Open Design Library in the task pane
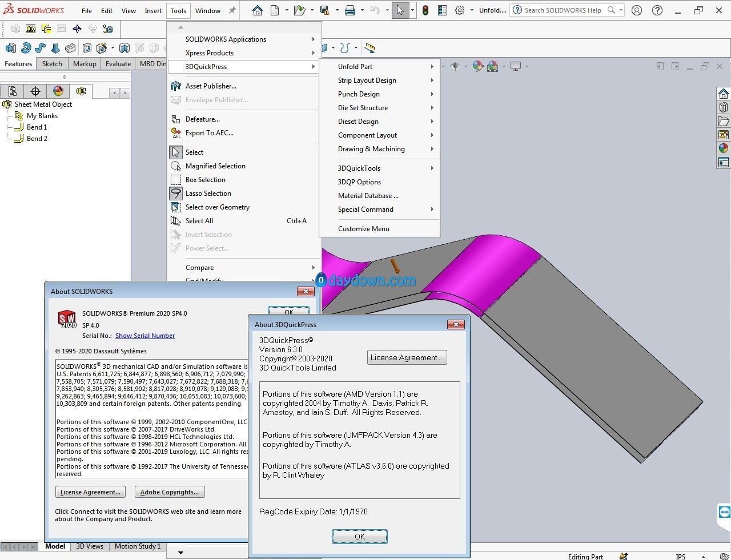Image resolution: width=731 pixels, height=560 pixels. 724,107
